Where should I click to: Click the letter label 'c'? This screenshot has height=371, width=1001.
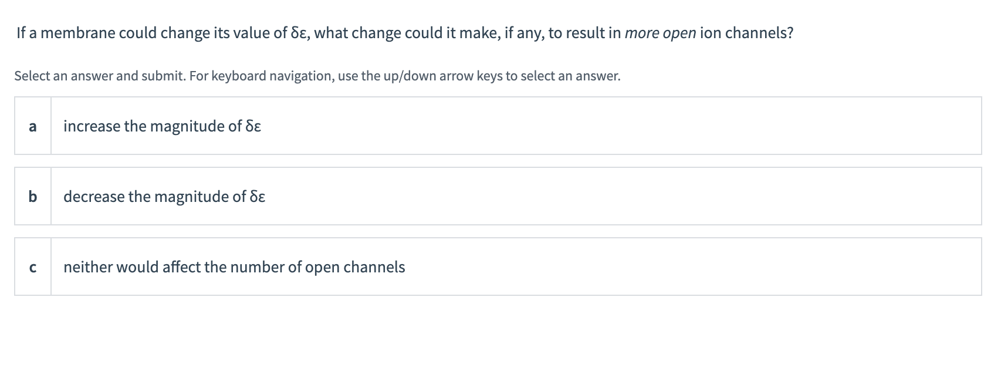point(32,267)
